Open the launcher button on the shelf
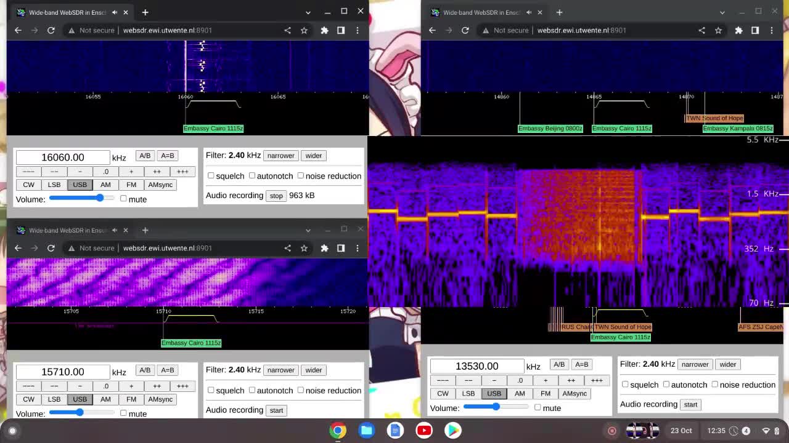The height and width of the screenshot is (443, 789). tap(12, 431)
